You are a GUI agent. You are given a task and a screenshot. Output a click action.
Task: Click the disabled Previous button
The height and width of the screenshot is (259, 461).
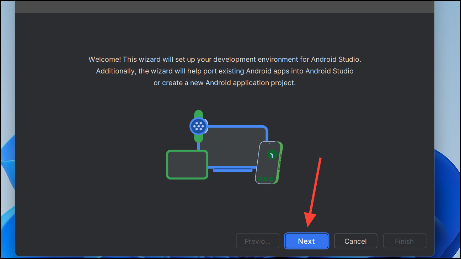(x=257, y=241)
